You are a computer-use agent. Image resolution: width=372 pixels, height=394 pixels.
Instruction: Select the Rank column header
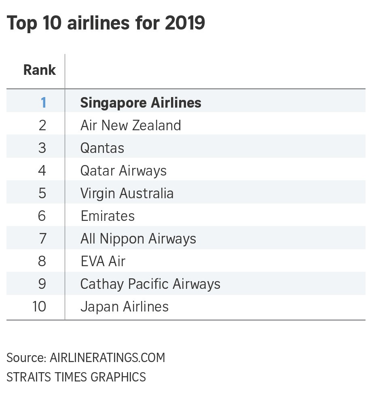39,70
